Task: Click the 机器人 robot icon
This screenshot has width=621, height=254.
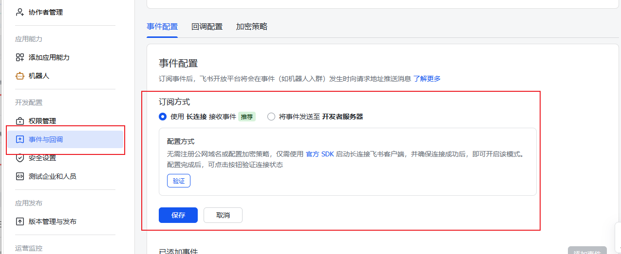Action: [x=20, y=76]
